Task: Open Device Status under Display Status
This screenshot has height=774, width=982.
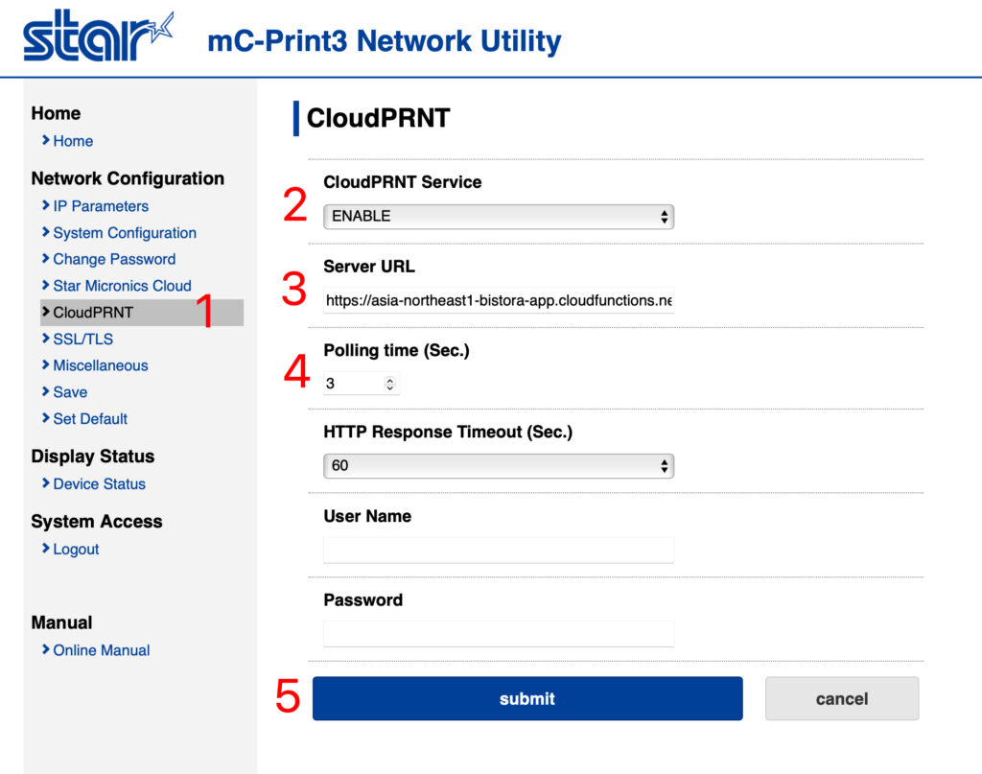Action: tap(99, 484)
